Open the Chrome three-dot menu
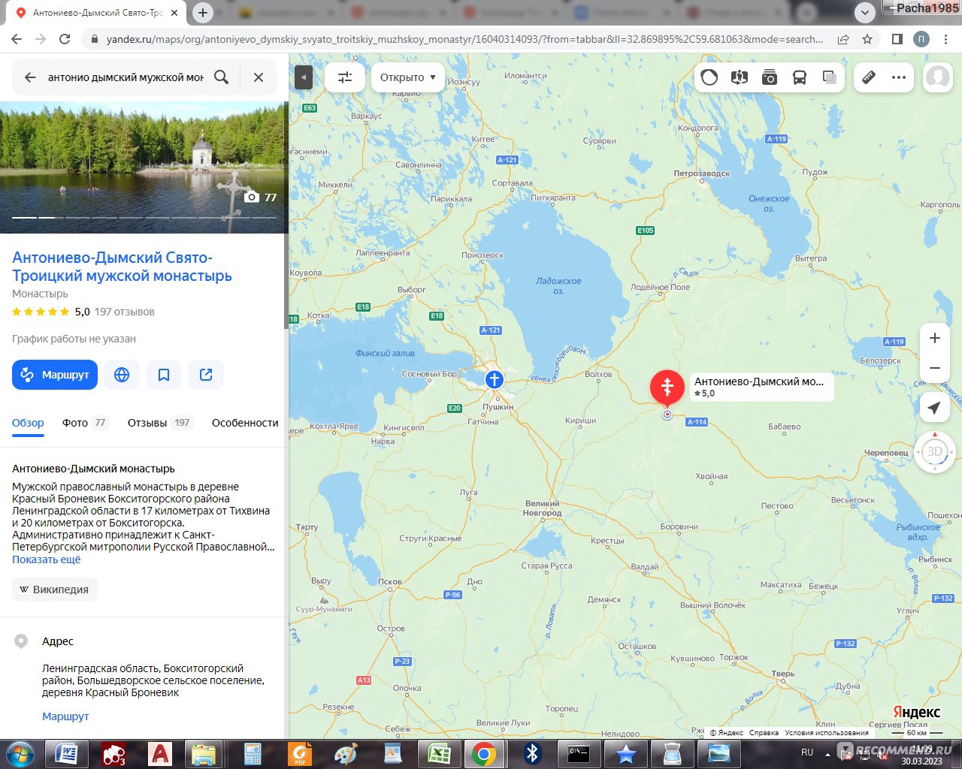 pyautogui.click(x=945, y=39)
